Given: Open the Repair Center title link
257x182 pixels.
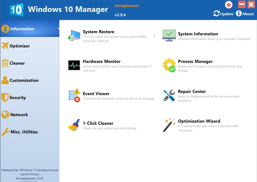Looking at the screenshot, I should [x=192, y=91].
